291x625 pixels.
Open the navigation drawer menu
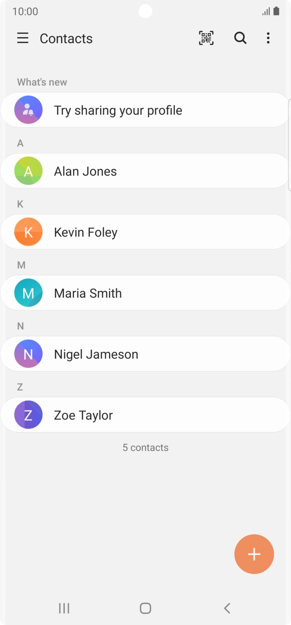[x=23, y=38]
